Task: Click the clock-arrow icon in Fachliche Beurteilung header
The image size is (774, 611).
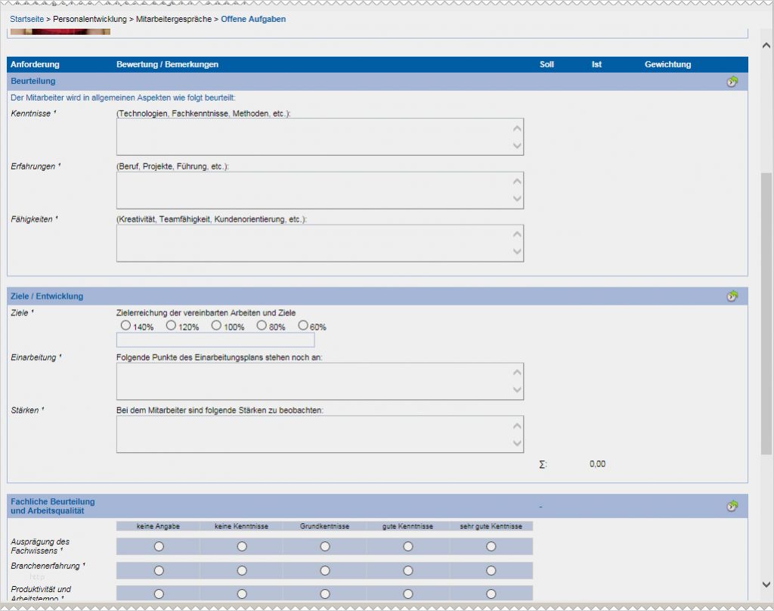Action: point(732,505)
